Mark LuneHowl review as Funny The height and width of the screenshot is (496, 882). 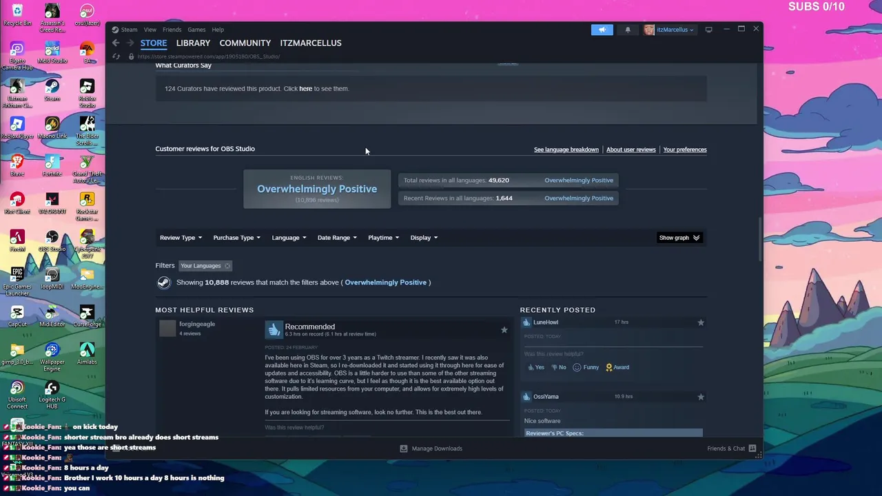pyautogui.click(x=586, y=367)
